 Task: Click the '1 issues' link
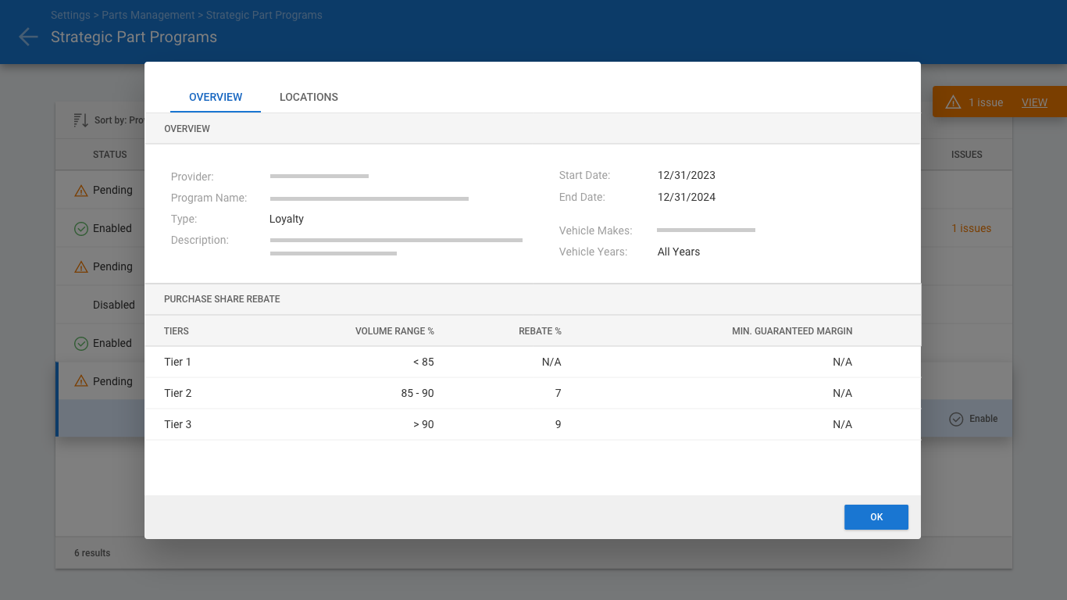pyautogui.click(x=971, y=228)
